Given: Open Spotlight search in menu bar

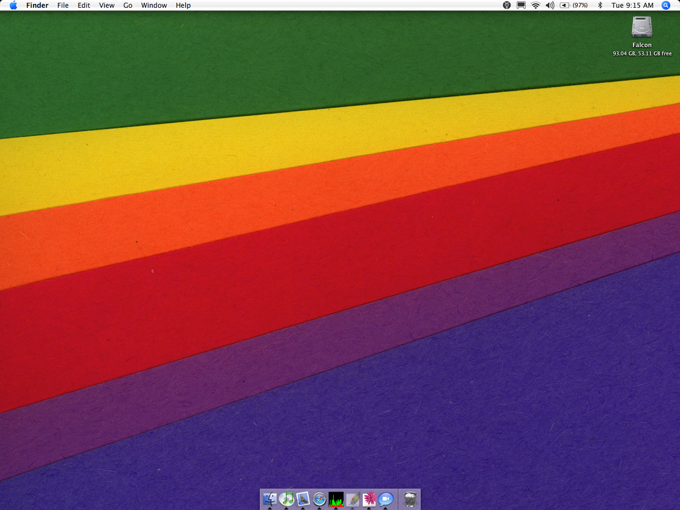Looking at the screenshot, I should point(666,5).
